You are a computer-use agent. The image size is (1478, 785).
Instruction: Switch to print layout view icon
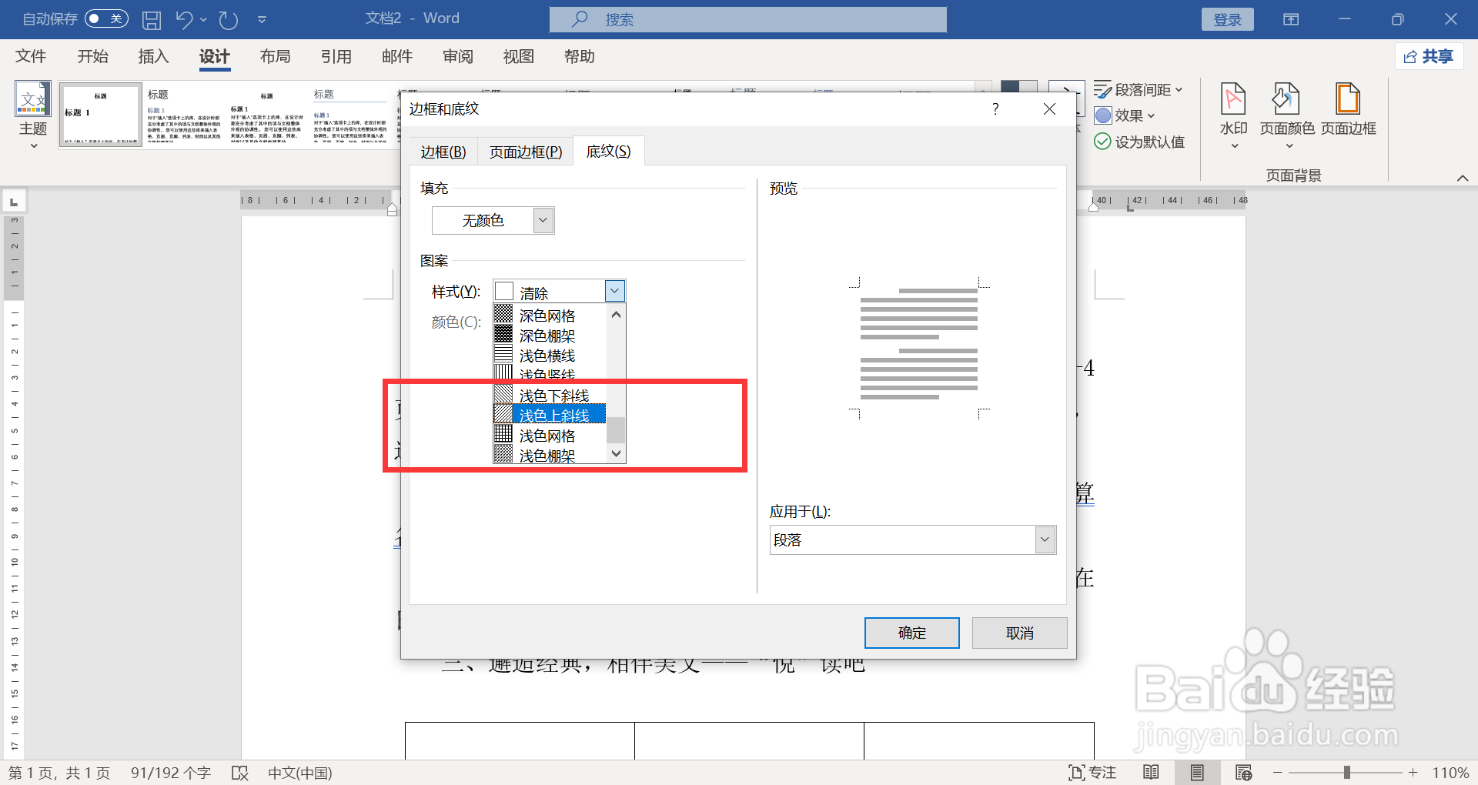(1197, 773)
